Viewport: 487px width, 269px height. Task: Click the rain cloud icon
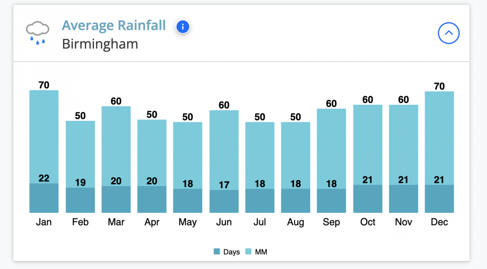tap(37, 33)
